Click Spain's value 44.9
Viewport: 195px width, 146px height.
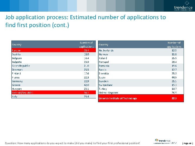click(174, 77)
